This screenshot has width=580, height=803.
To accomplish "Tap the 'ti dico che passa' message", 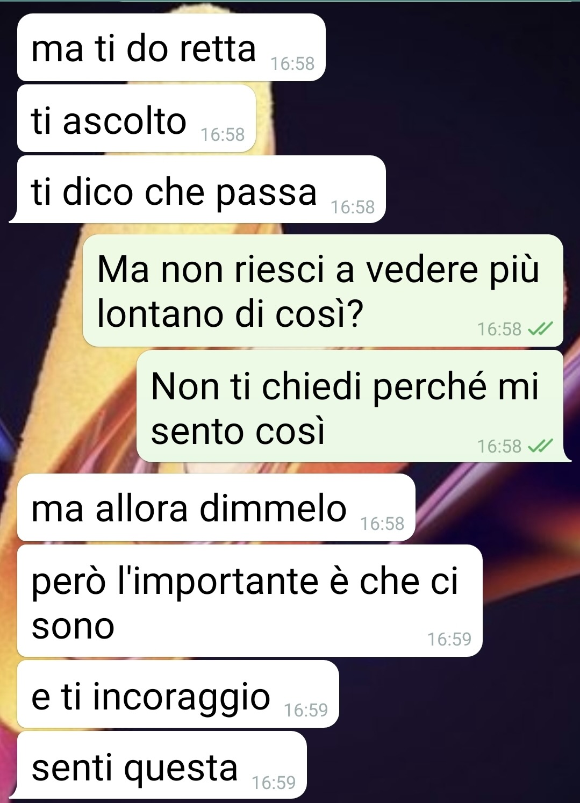I will pos(201,189).
